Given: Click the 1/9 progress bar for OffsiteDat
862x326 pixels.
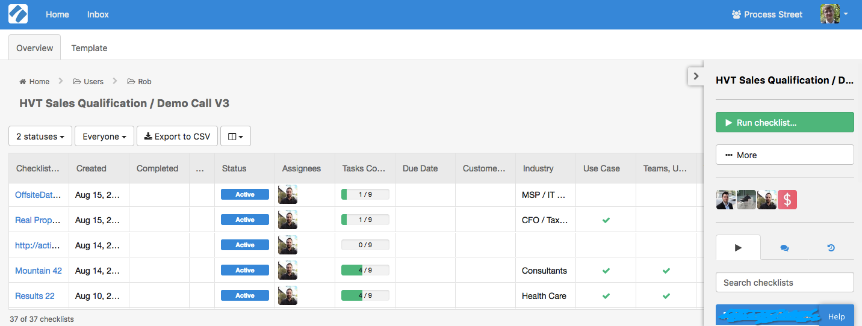Looking at the screenshot, I should 365,194.
